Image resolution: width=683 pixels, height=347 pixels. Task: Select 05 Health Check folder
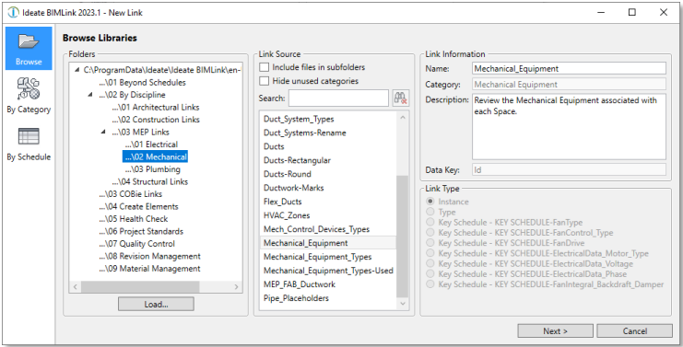click(133, 219)
